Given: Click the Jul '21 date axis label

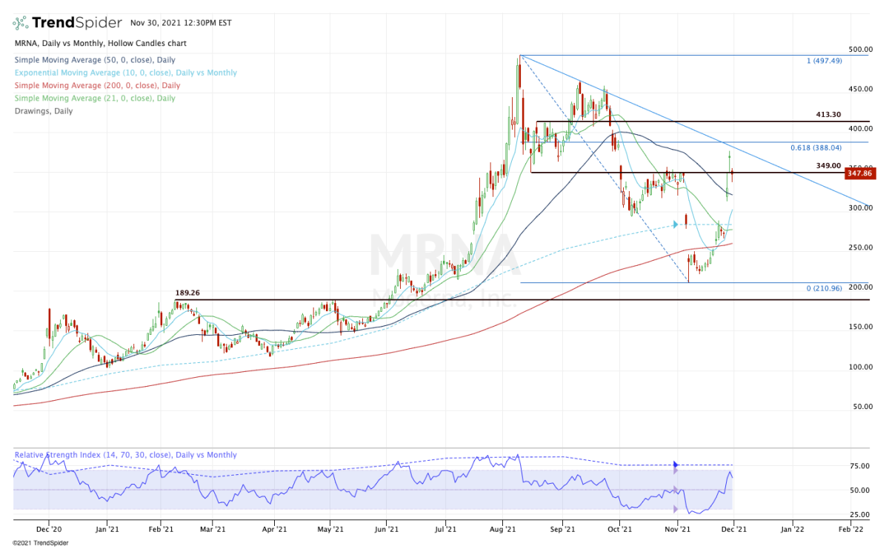Looking at the screenshot, I should pos(446,530).
